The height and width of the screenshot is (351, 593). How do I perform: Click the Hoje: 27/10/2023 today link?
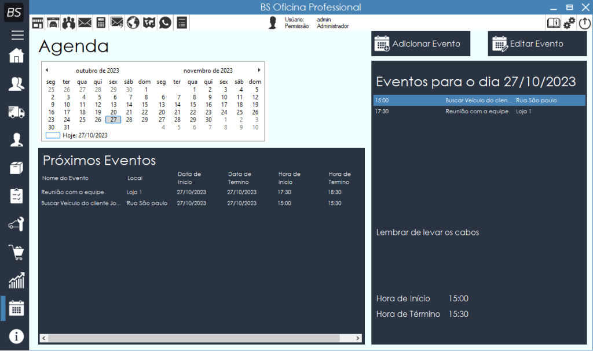pyautogui.click(x=85, y=135)
